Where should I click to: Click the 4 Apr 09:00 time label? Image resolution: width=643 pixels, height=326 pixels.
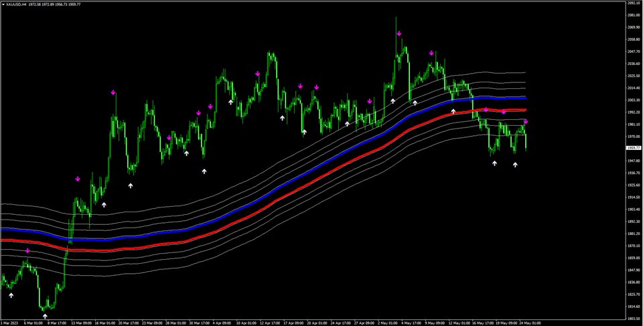(222, 323)
